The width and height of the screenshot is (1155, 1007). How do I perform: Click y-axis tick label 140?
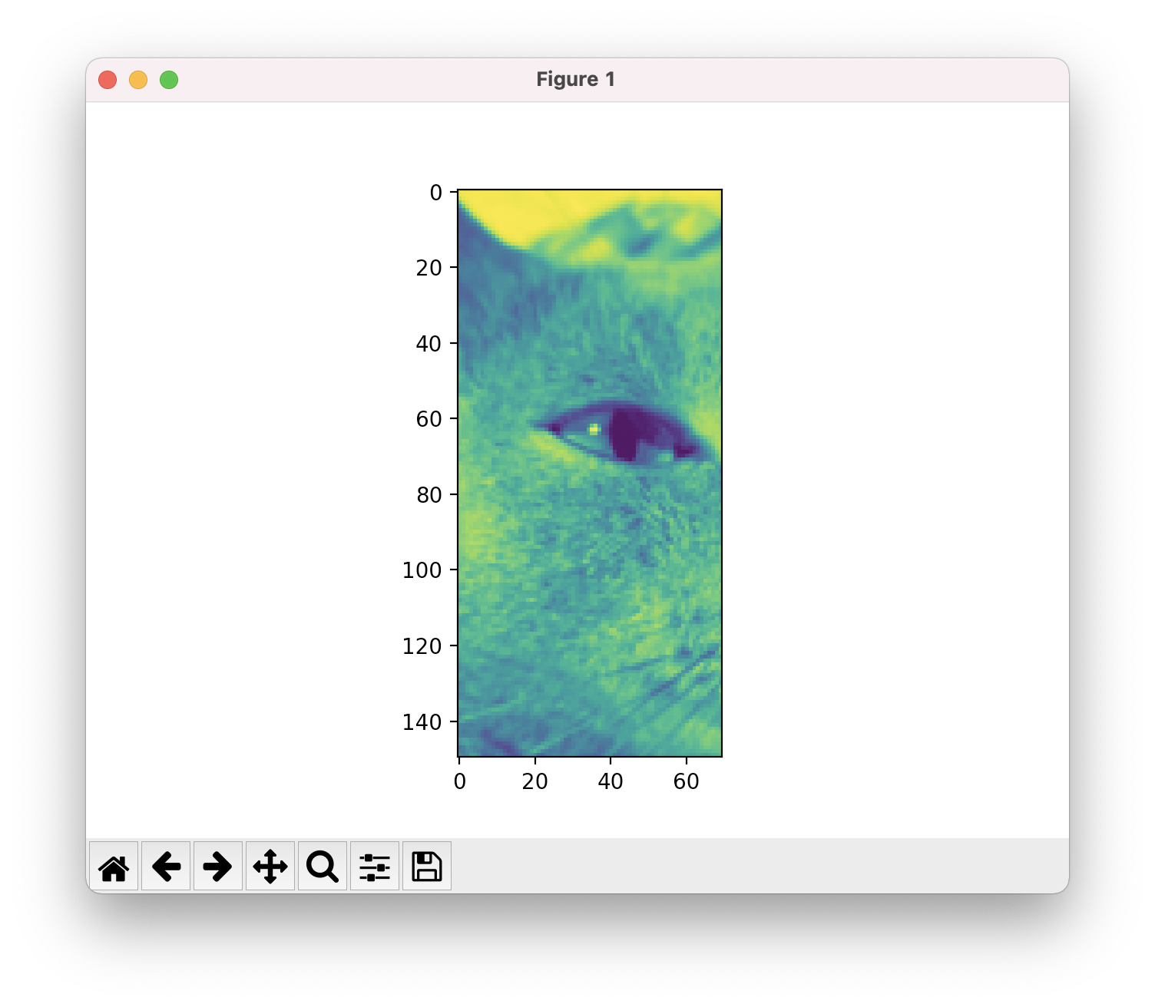(422, 722)
